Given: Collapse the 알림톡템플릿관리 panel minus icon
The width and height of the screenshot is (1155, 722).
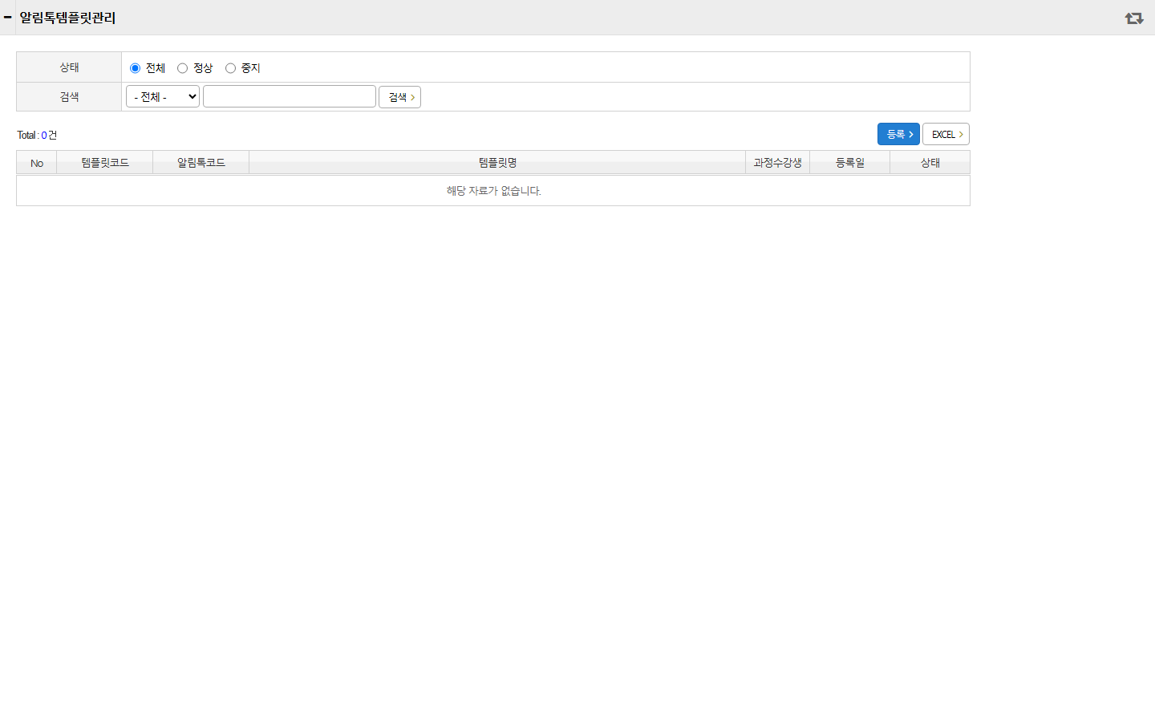Looking at the screenshot, I should pos(7,17).
